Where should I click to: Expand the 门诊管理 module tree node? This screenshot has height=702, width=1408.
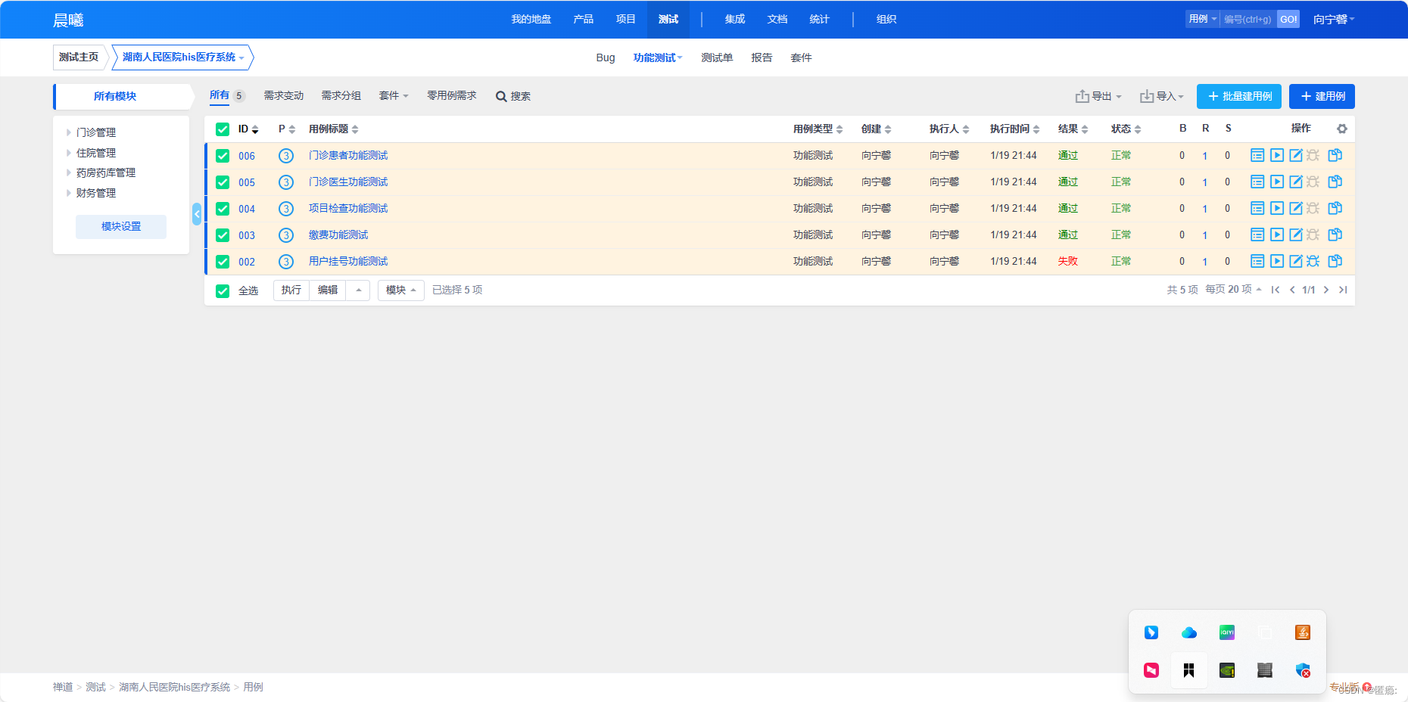tap(69, 132)
